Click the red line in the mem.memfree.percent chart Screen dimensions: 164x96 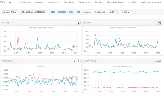point(124,88)
